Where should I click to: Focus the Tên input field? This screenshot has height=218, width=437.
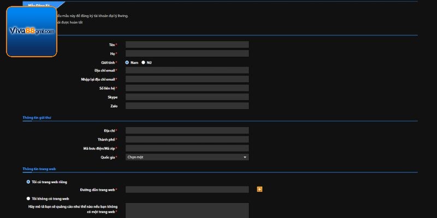tap(187, 45)
